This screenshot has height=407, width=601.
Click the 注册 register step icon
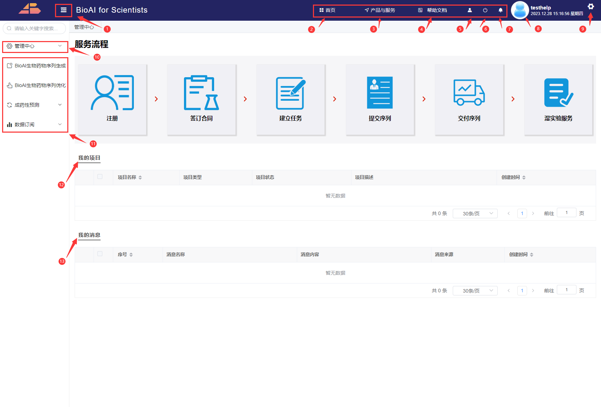[112, 93]
